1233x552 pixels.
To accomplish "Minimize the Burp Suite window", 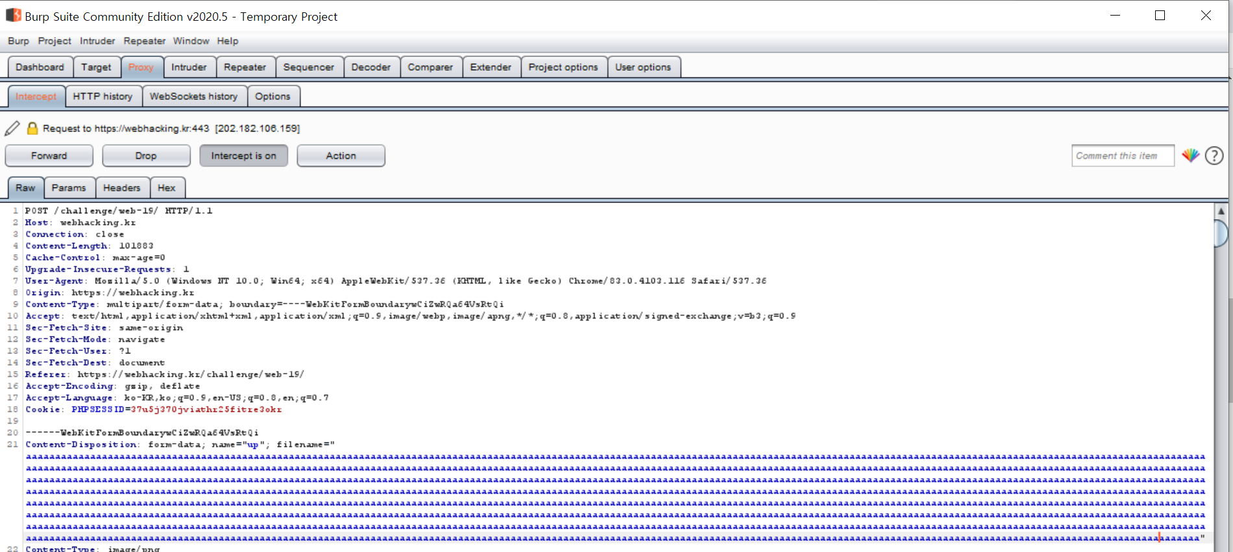I will tap(1116, 16).
